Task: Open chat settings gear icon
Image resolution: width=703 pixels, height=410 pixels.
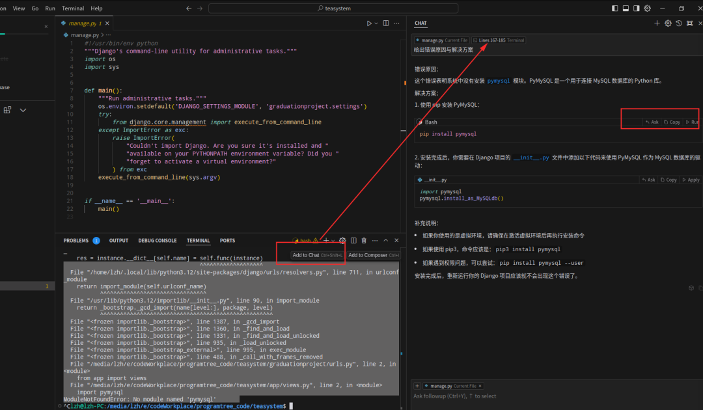Action: [x=668, y=23]
